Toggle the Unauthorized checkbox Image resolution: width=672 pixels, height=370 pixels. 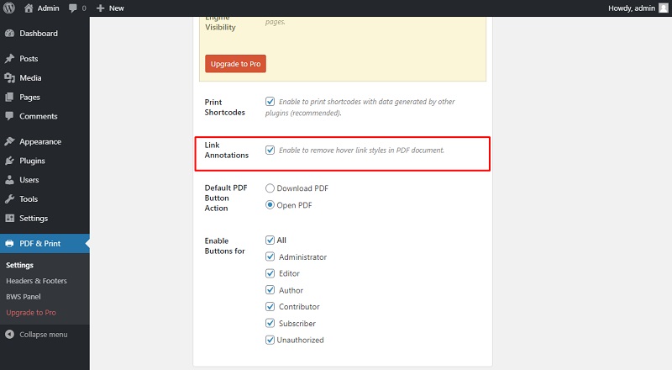[x=270, y=340]
